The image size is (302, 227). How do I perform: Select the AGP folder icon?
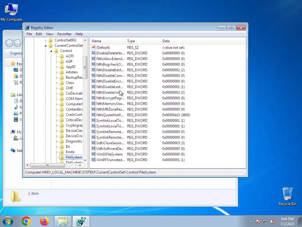[x=62, y=61]
